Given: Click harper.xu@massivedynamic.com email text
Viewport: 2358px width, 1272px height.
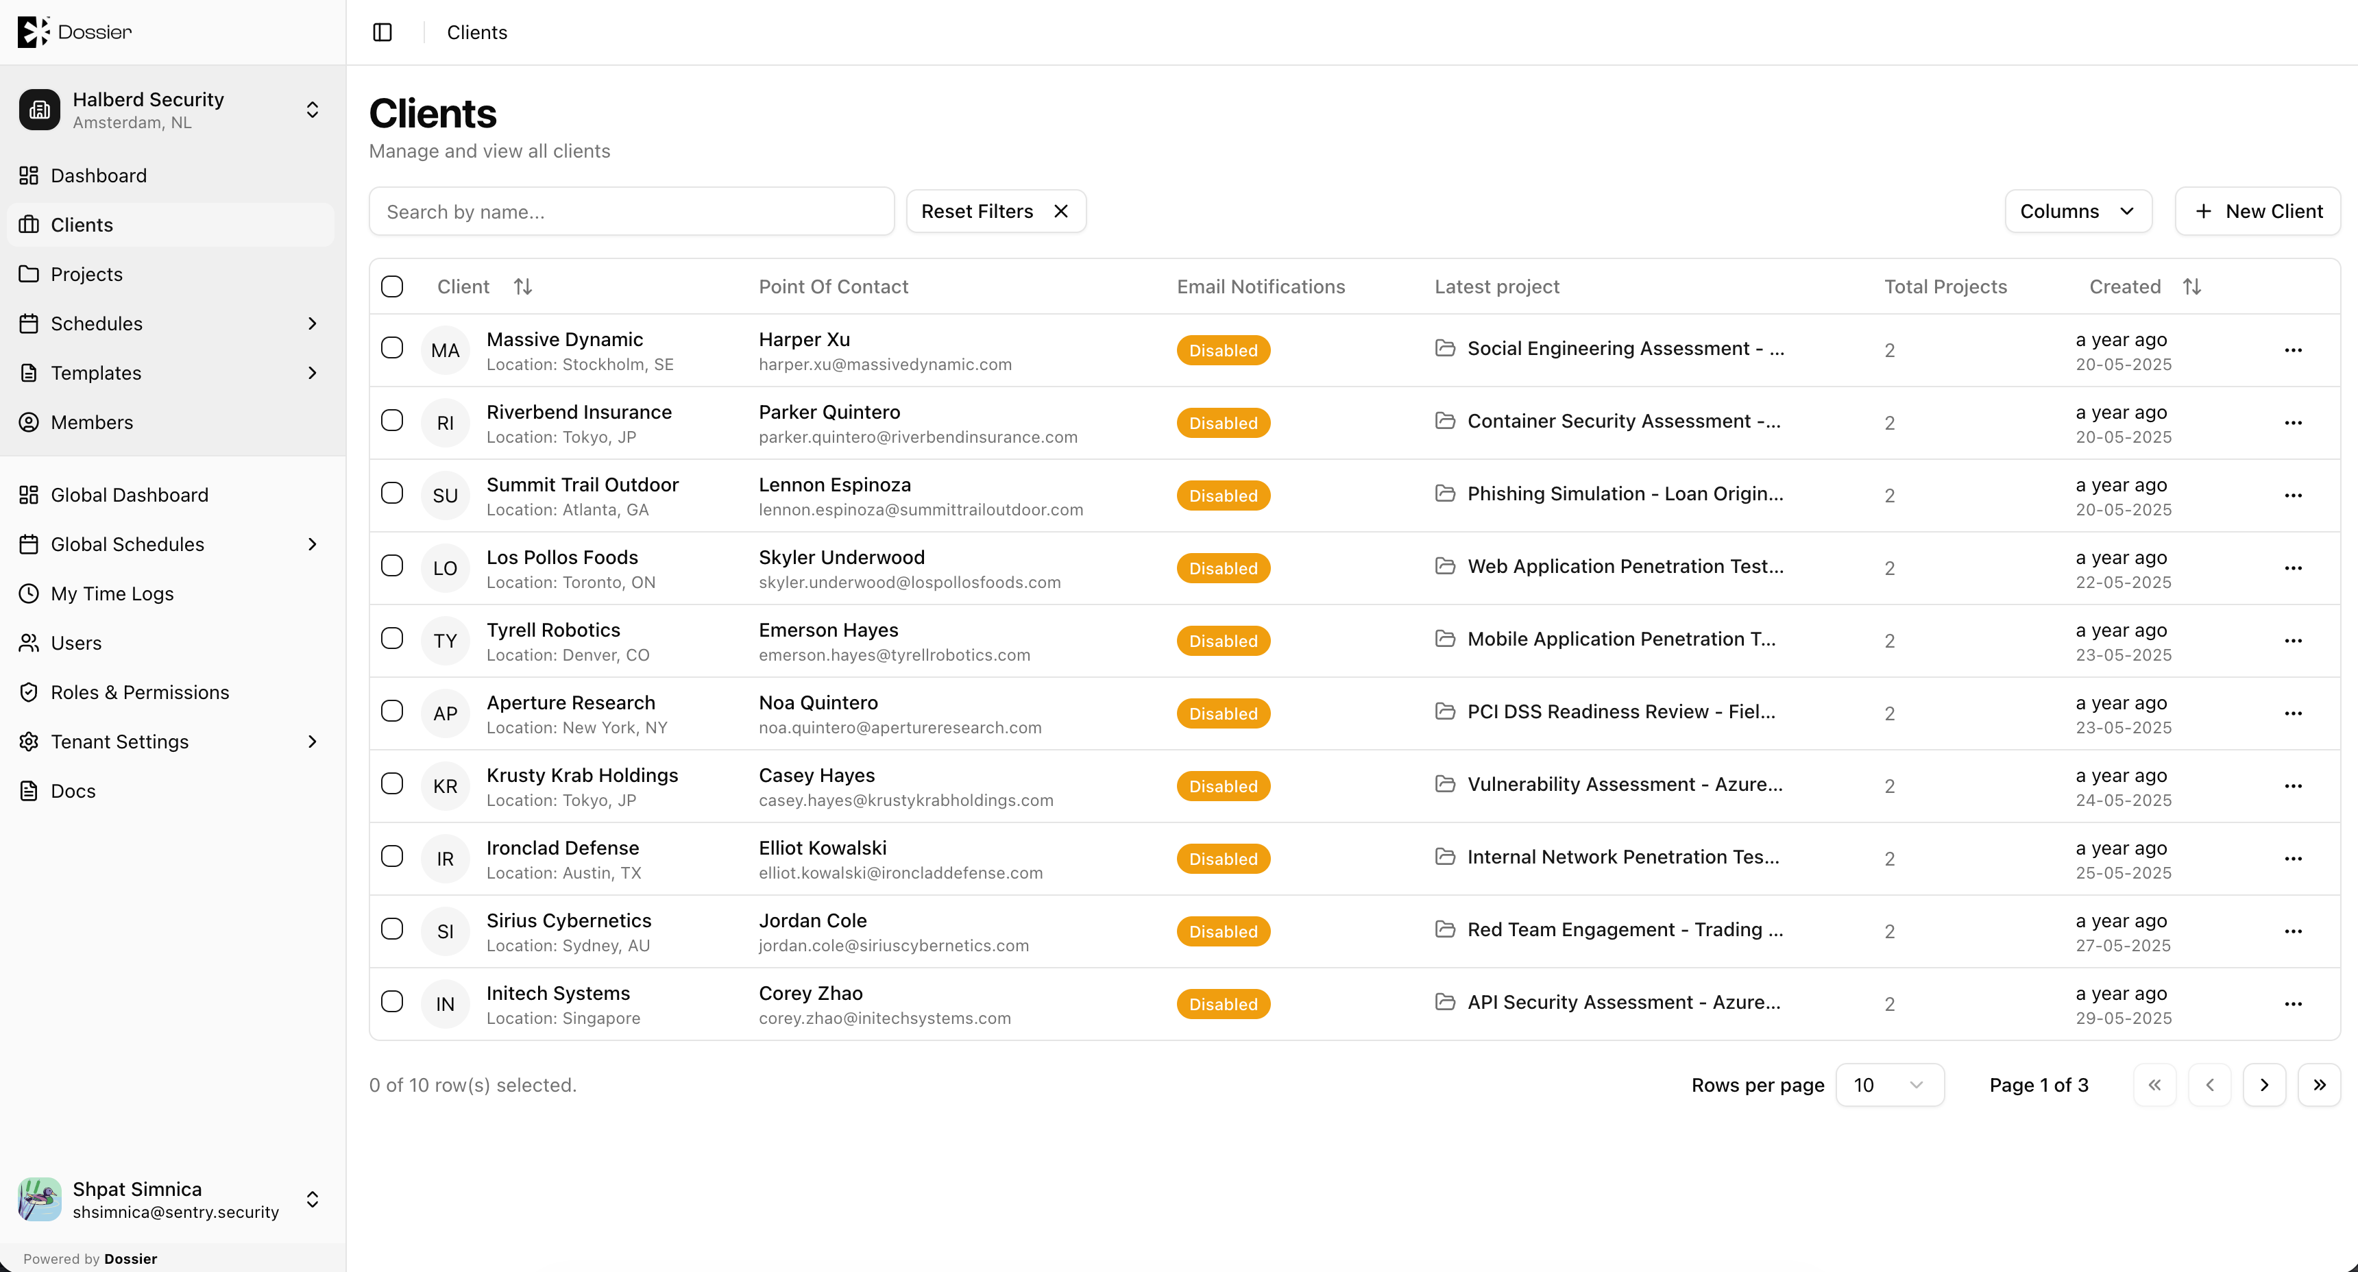Looking at the screenshot, I should click(x=885, y=364).
